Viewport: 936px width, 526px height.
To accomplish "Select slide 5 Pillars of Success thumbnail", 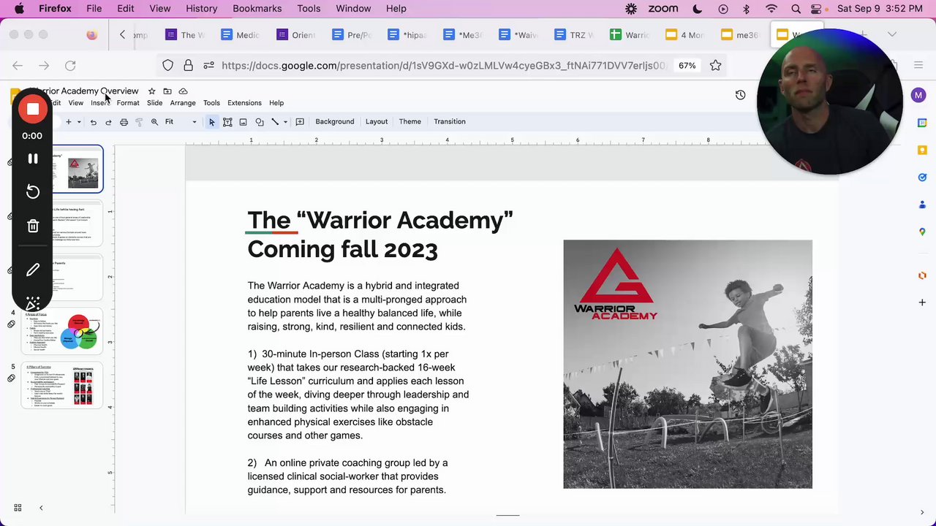I will coord(62,385).
